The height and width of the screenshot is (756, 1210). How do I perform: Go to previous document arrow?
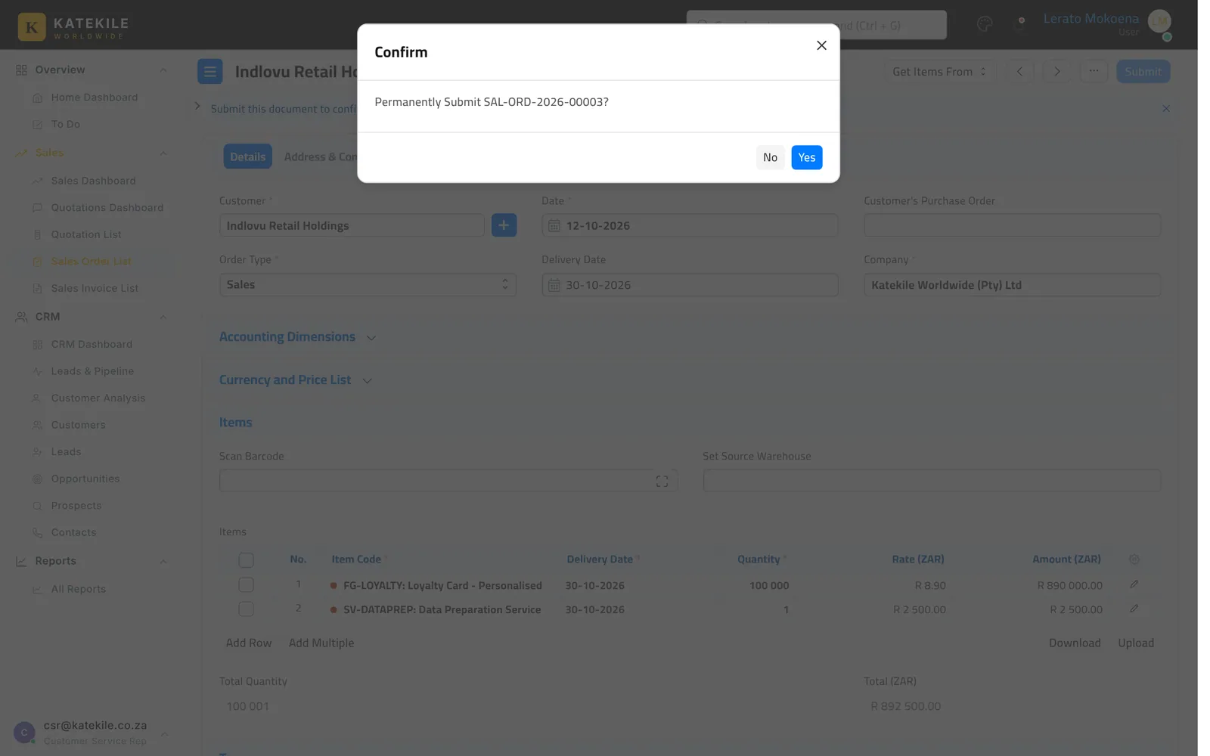tap(1019, 72)
